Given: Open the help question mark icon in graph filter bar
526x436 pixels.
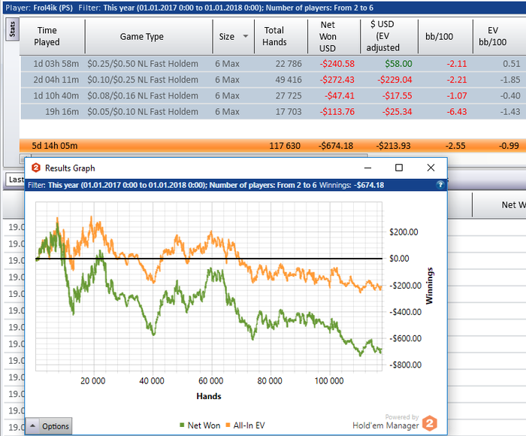Looking at the screenshot, I should (x=440, y=185).
